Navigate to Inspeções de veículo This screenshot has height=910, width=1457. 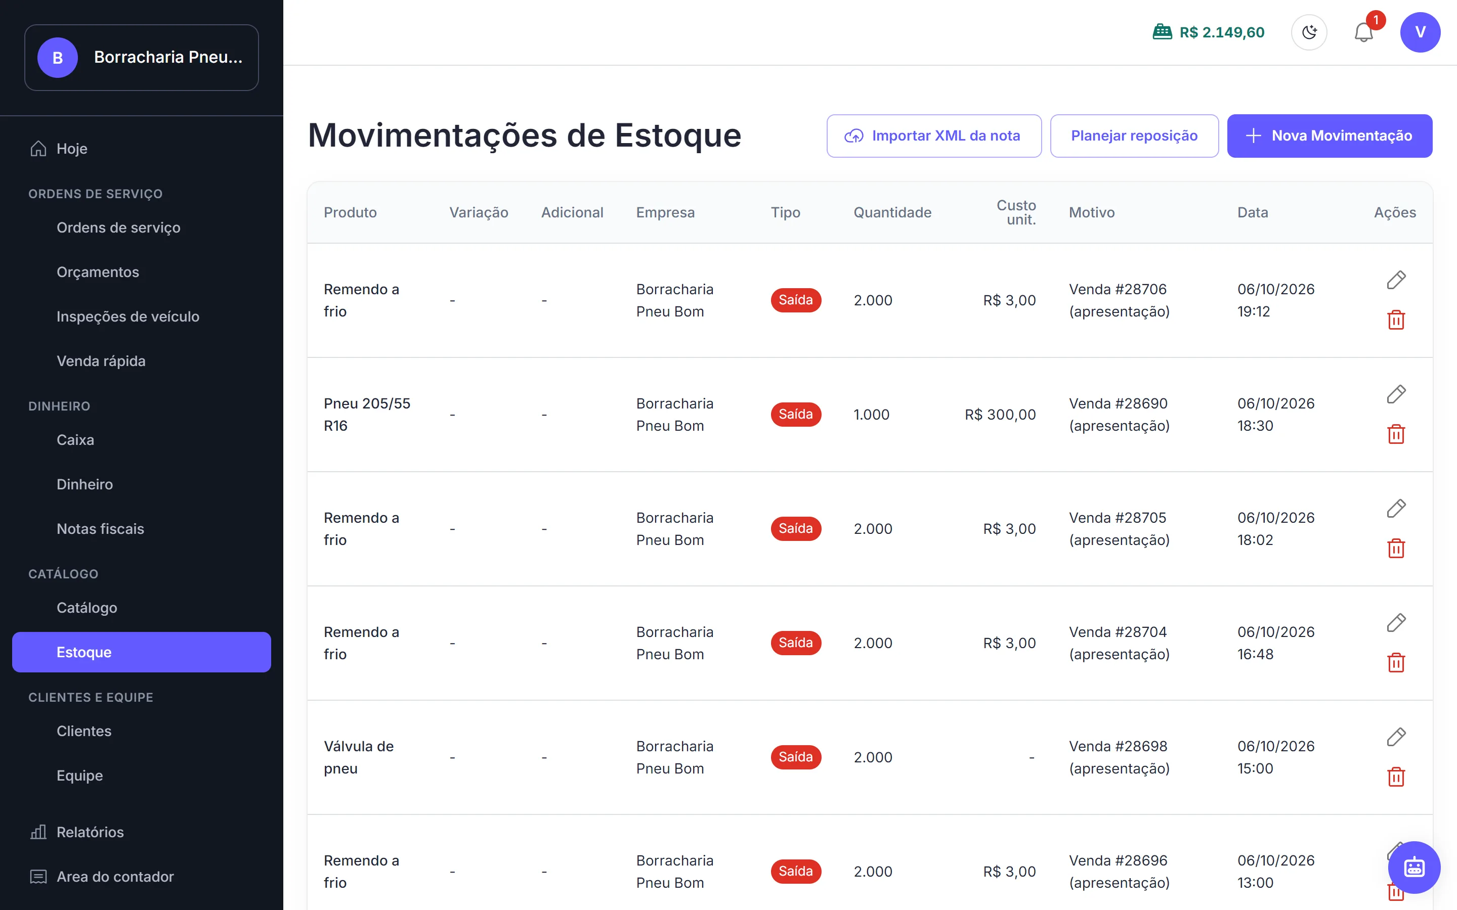[142, 316]
